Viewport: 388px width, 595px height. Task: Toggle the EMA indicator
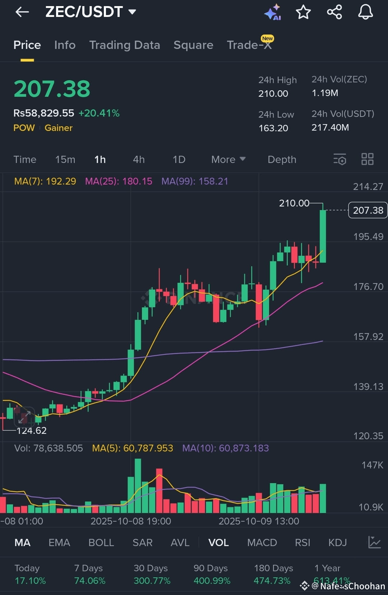tap(59, 542)
